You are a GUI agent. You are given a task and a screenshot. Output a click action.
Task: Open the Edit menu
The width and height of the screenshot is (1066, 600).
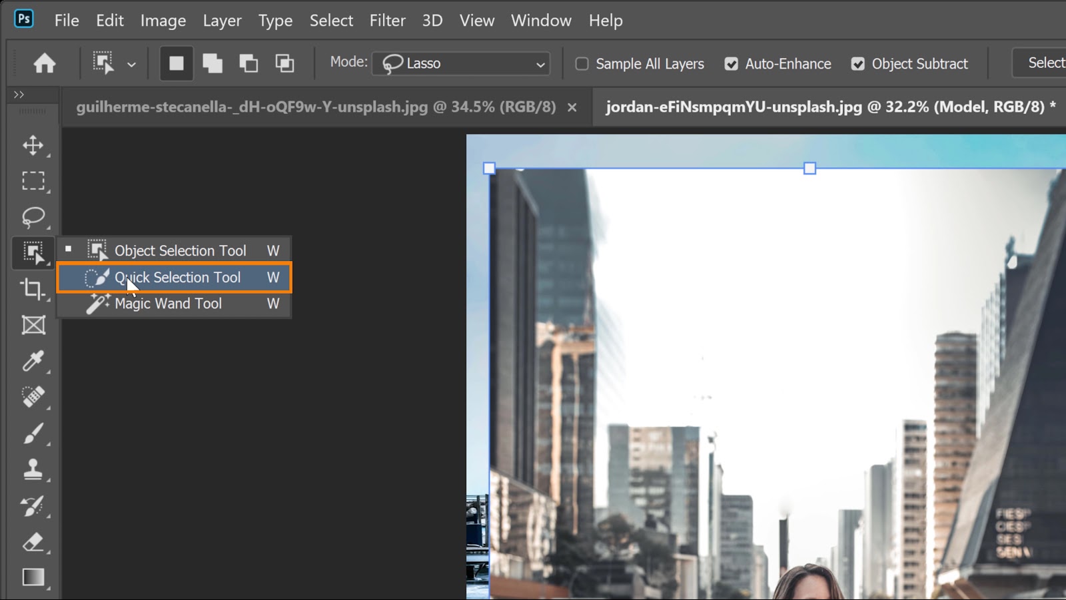pos(110,21)
